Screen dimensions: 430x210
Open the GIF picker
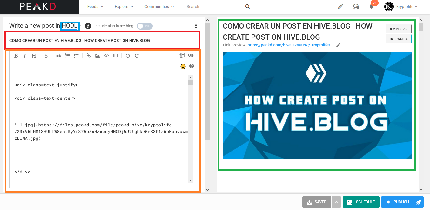click(x=191, y=55)
